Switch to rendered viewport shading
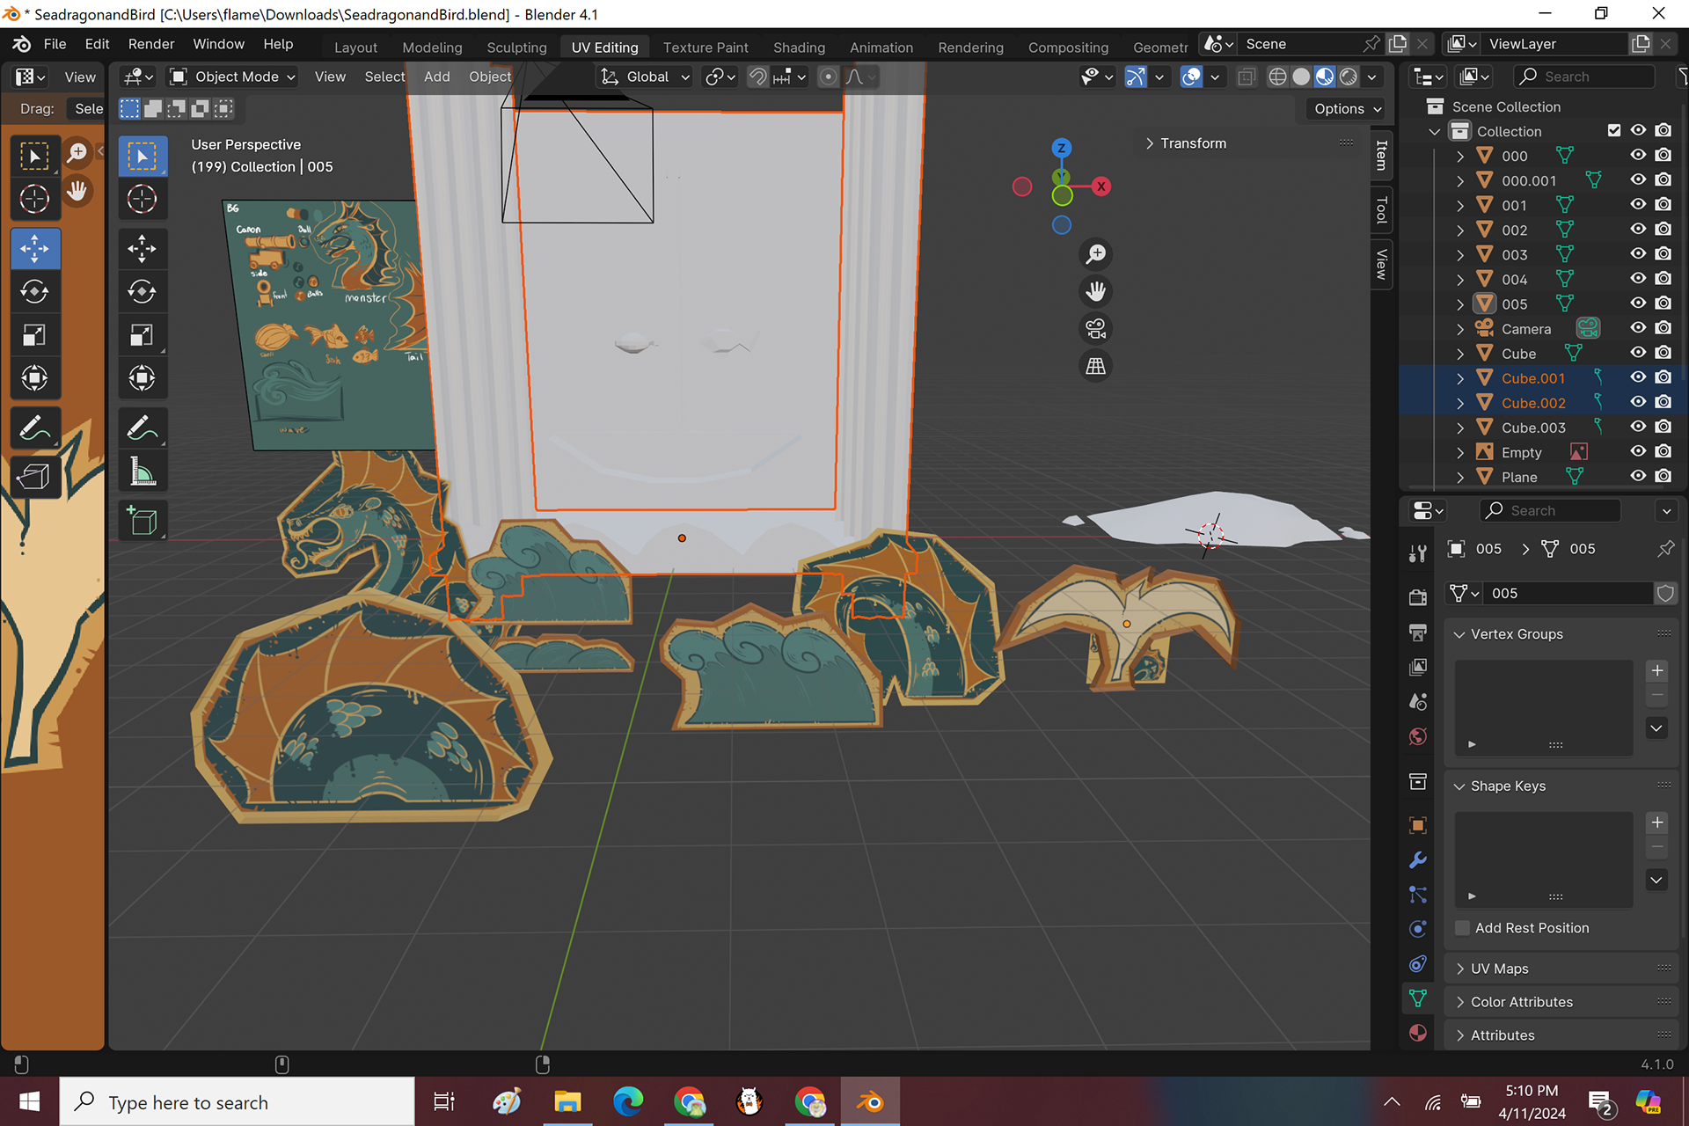The image size is (1689, 1126). coord(1349,77)
